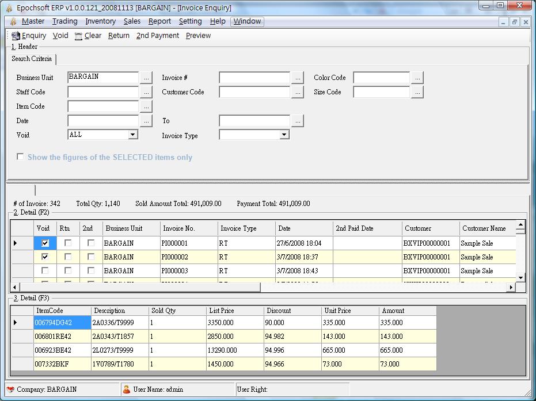Open Business Unit lookup ellipsis button
This screenshot has height=401, width=536.
(146, 77)
